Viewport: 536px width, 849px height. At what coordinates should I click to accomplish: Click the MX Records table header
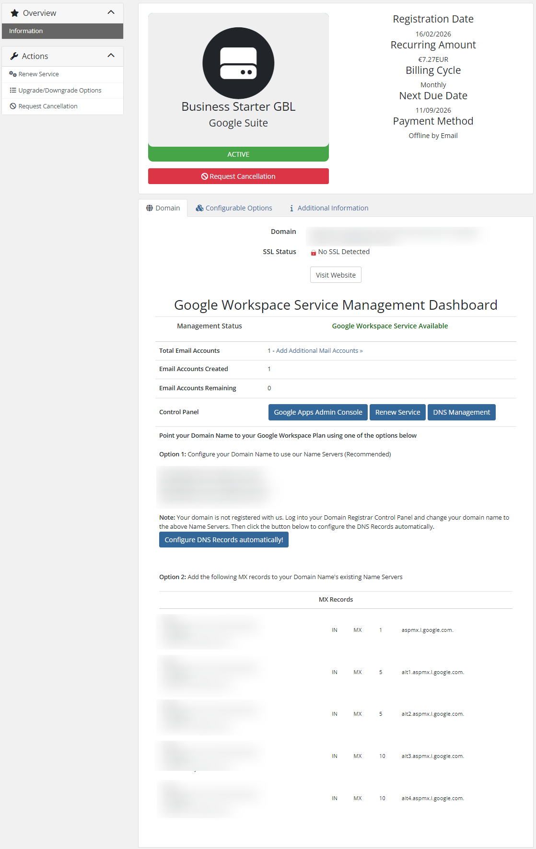(336, 600)
